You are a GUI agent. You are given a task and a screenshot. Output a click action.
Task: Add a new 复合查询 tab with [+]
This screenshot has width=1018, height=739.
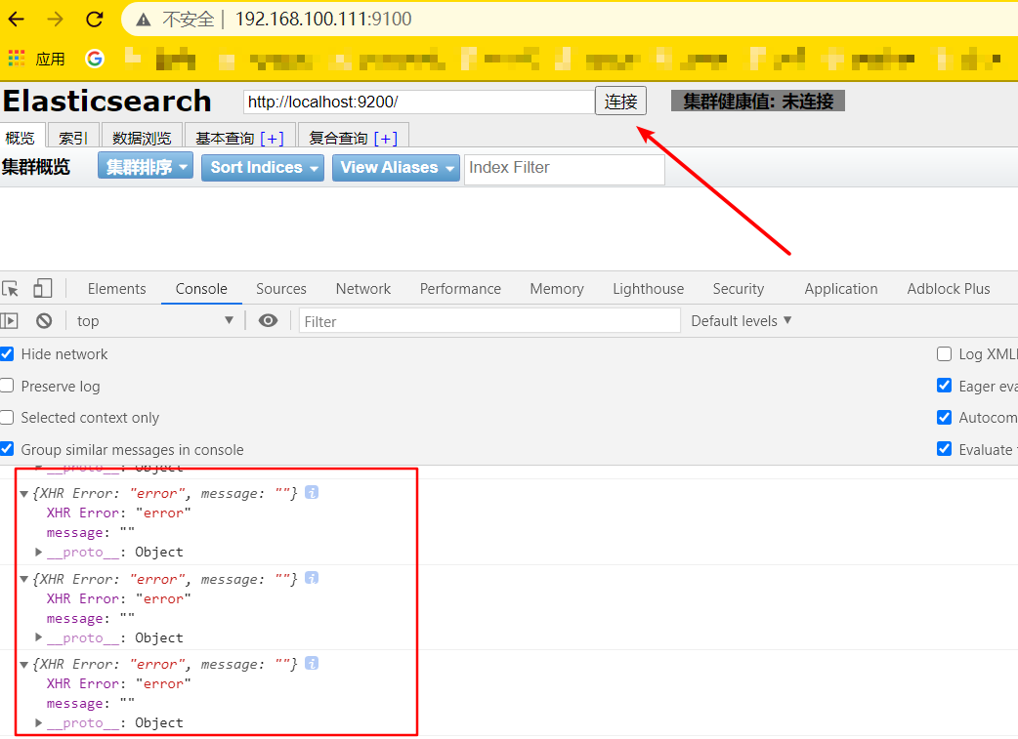click(386, 139)
